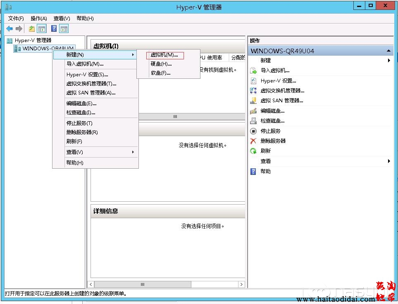This screenshot has height=304, width=398.
Task: Click the 虚拟交换机管理器 icon in the actions pane
Action: 253,91
